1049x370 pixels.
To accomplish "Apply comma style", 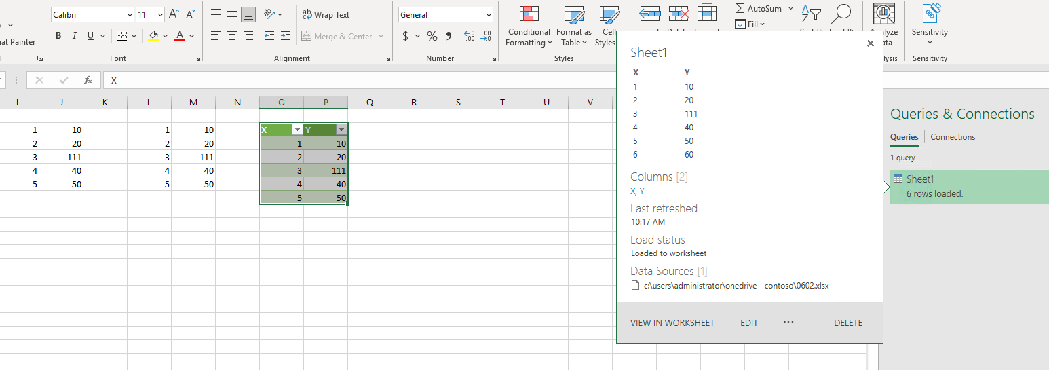I will click(449, 36).
